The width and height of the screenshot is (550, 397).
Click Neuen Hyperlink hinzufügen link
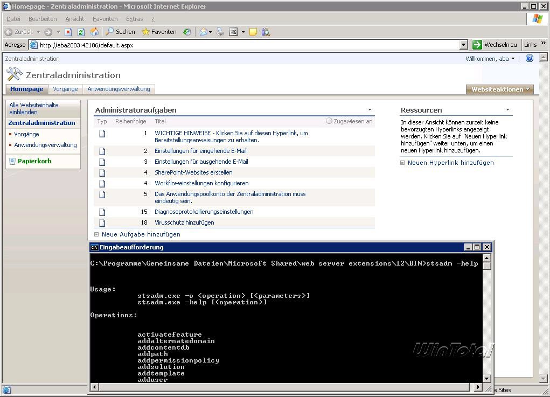(x=450, y=163)
